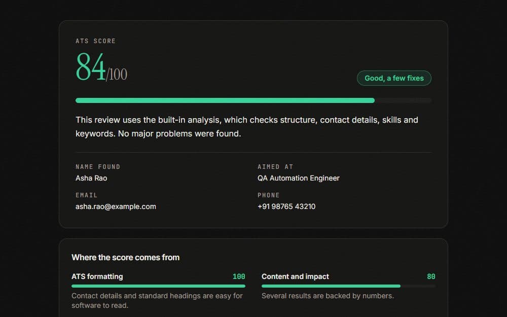
Task: Click the 'PHONE' label
Action: pos(269,195)
